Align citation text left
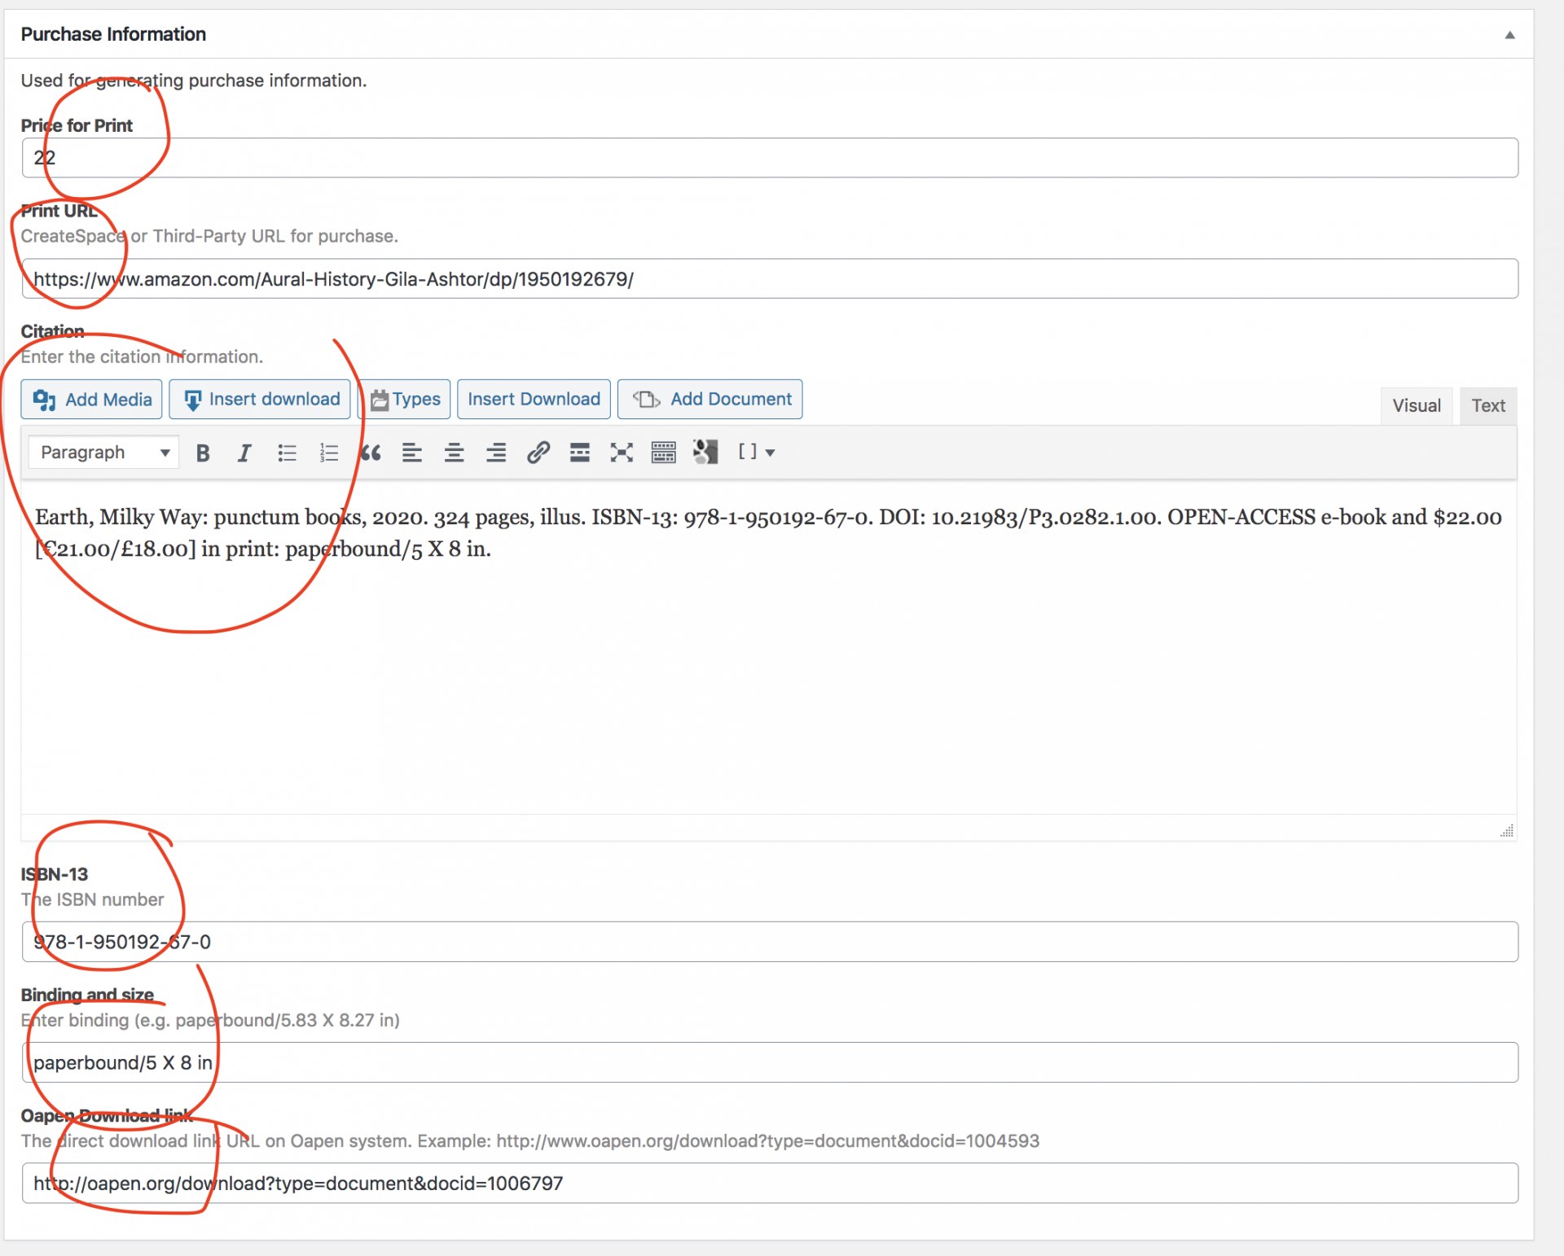The width and height of the screenshot is (1564, 1256). click(412, 453)
